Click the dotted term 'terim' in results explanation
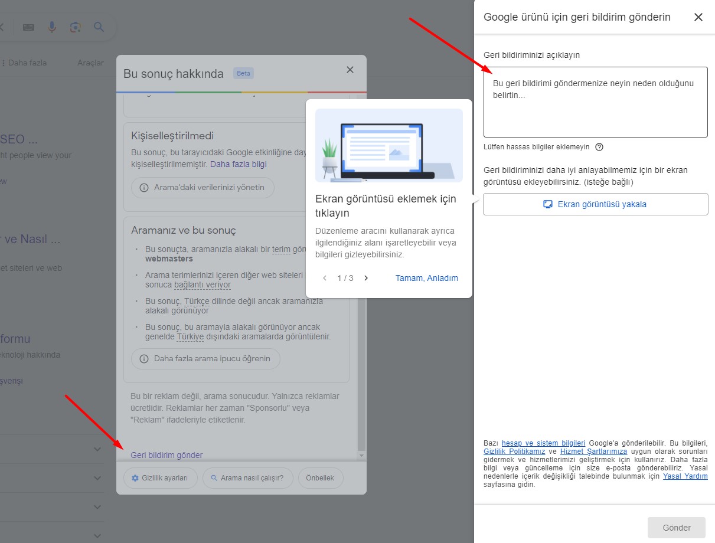The image size is (715, 543). (281, 249)
